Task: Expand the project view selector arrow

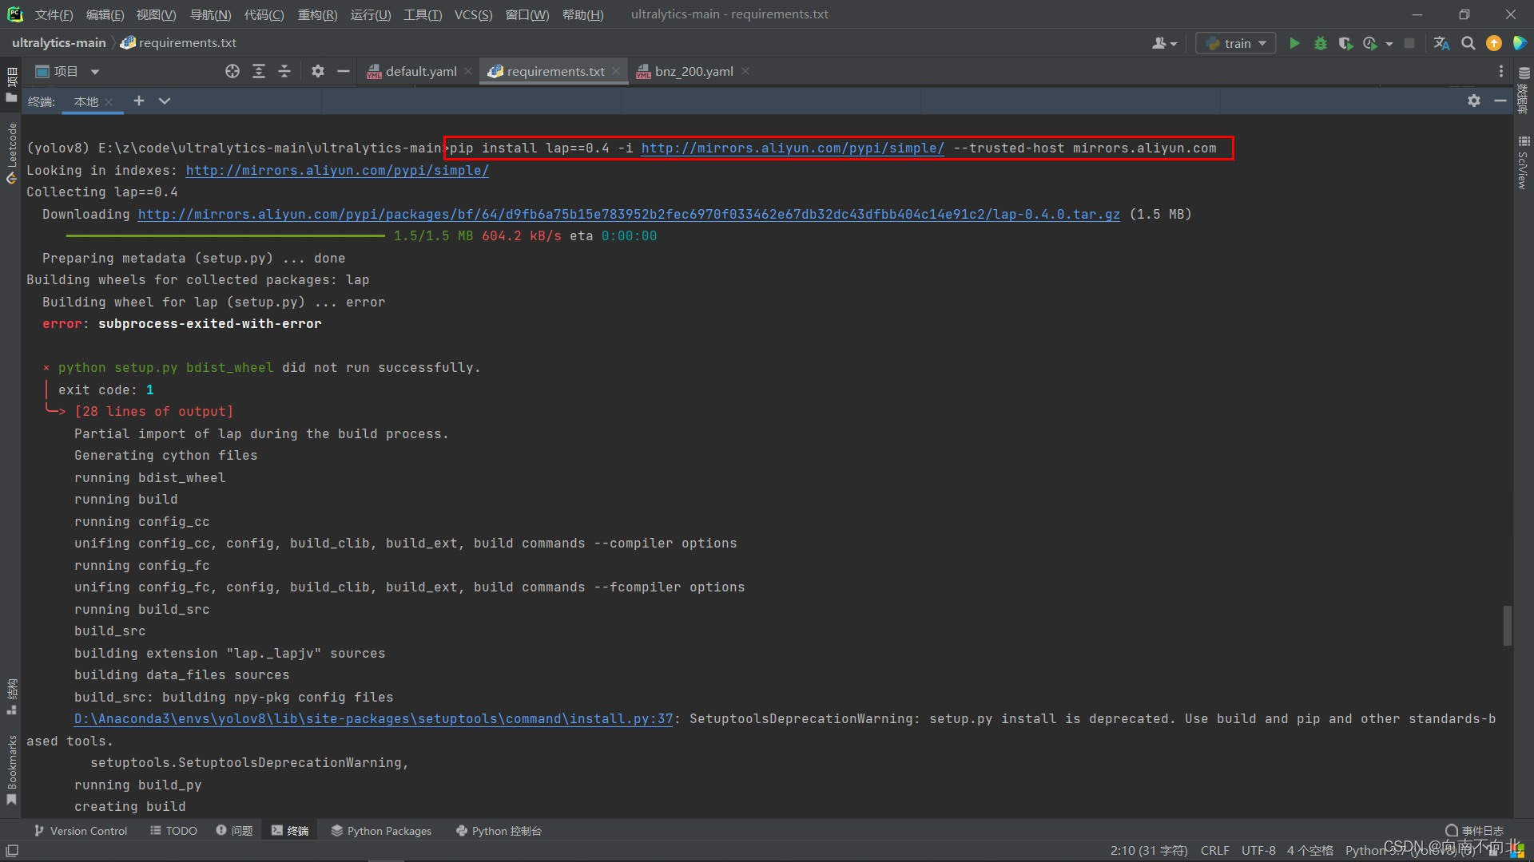Action: pos(94,72)
